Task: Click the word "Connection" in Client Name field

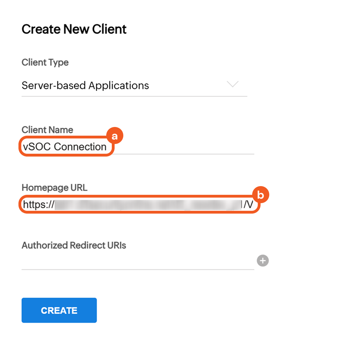Action: pyautogui.click(x=80, y=147)
